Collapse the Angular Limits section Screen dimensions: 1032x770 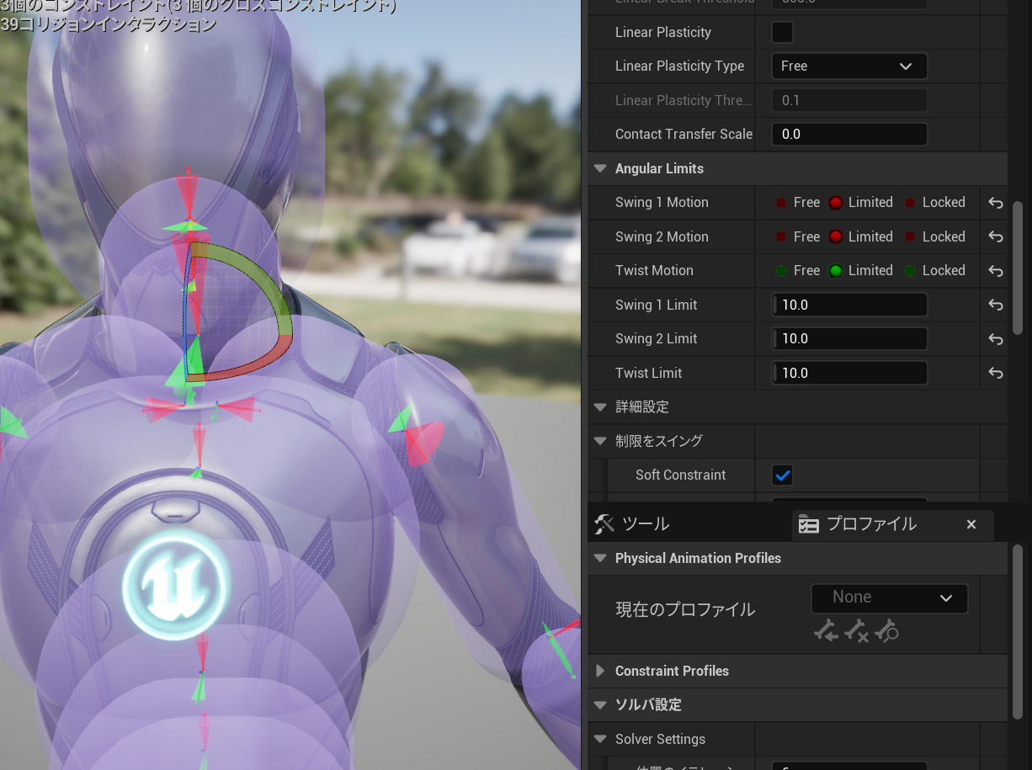tap(600, 169)
